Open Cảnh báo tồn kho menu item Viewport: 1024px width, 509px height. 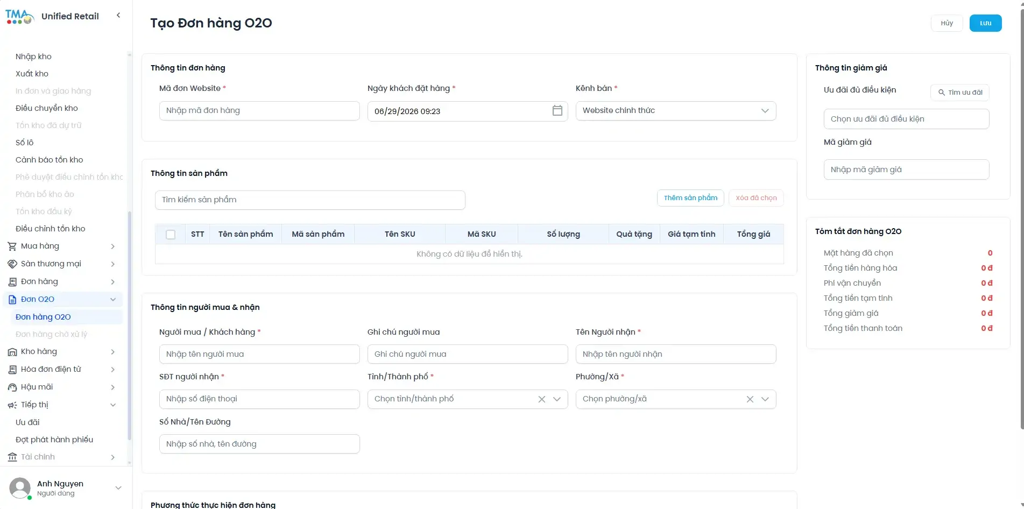pyautogui.click(x=50, y=160)
